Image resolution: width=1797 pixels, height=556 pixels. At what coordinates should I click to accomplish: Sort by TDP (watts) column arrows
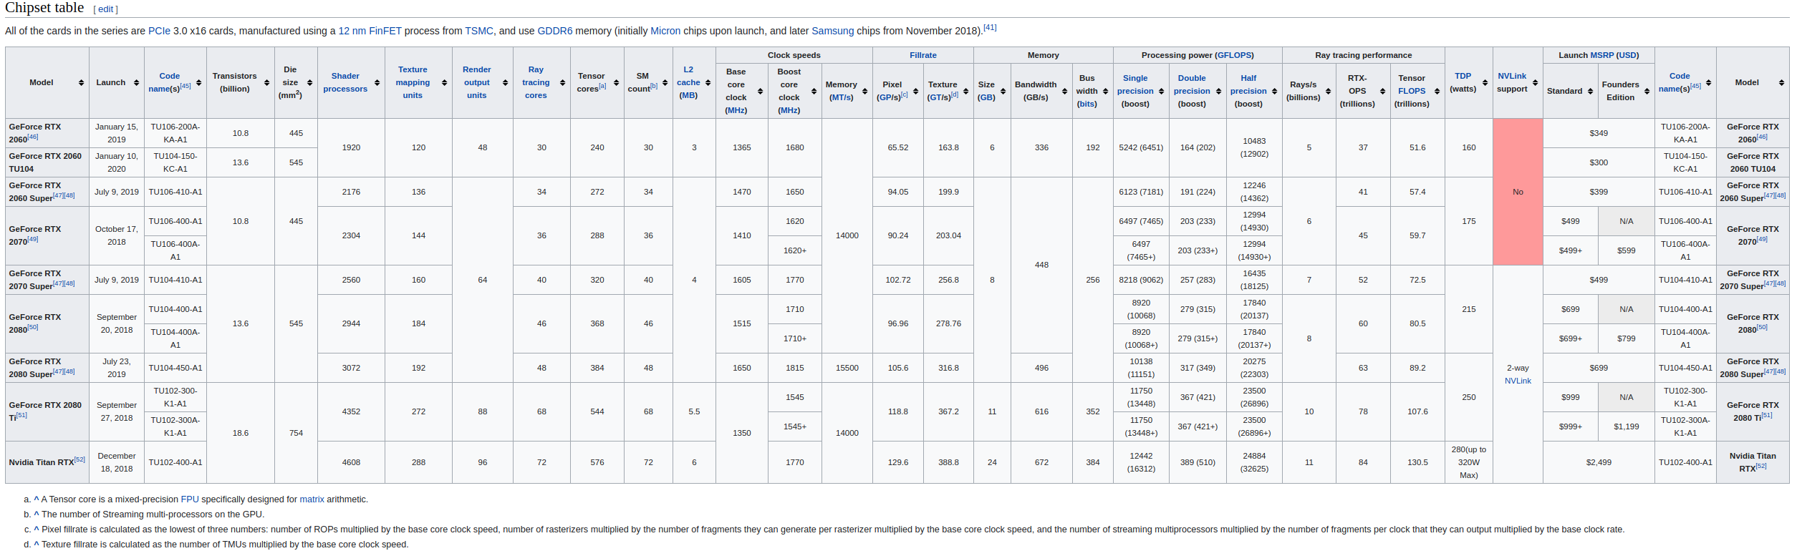1485,83
